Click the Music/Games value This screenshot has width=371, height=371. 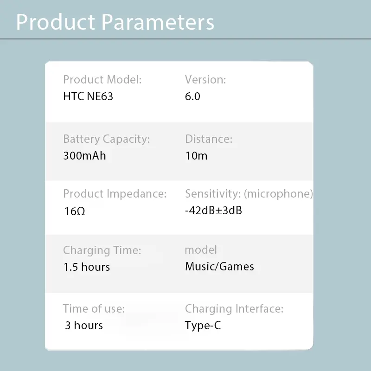coord(219,267)
